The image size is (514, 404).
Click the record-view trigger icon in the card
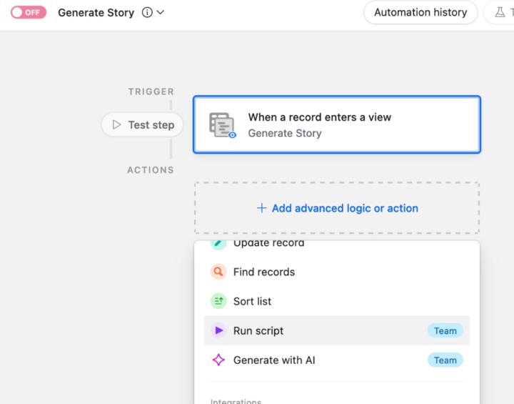click(x=222, y=125)
